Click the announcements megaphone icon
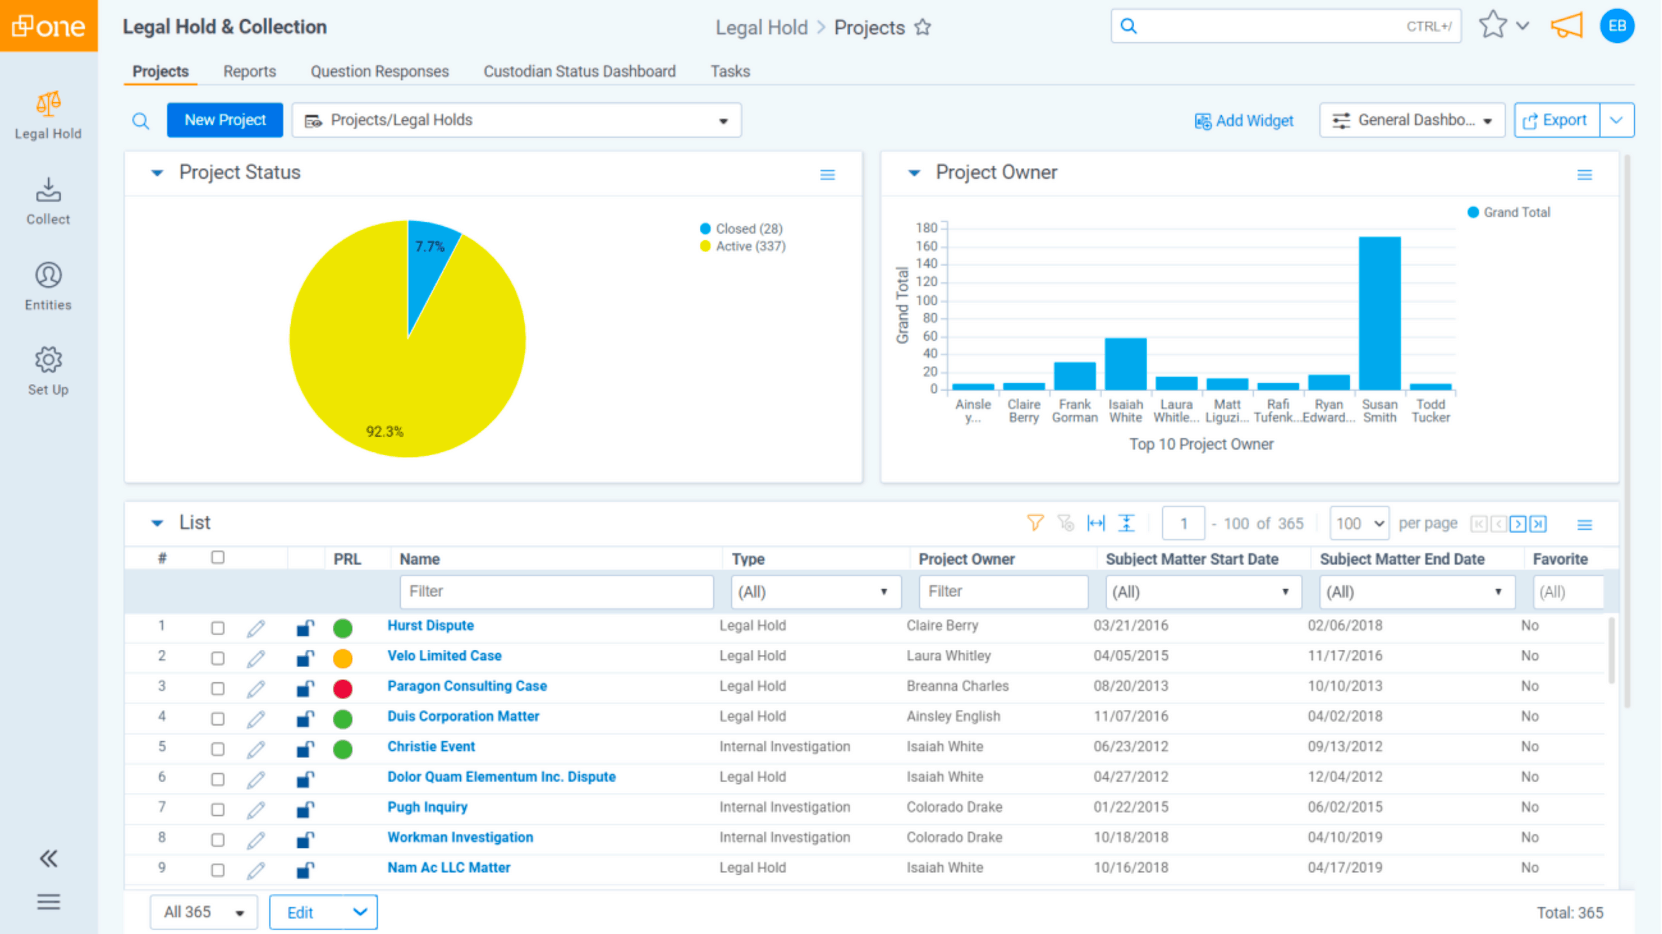This screenshot has height=934, width=1662. [1567, 26]
